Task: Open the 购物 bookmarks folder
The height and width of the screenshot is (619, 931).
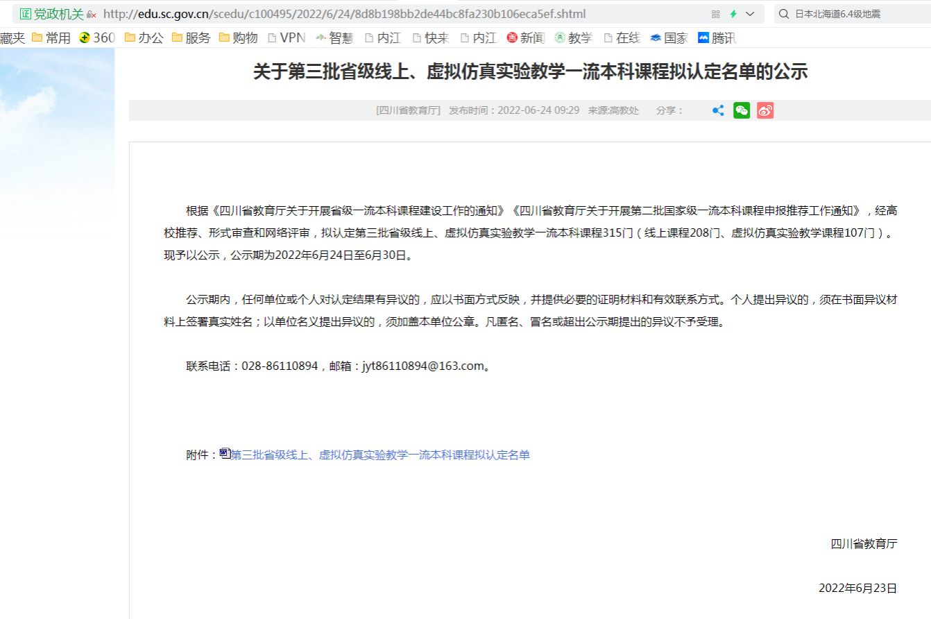Action: pos(238,38)
